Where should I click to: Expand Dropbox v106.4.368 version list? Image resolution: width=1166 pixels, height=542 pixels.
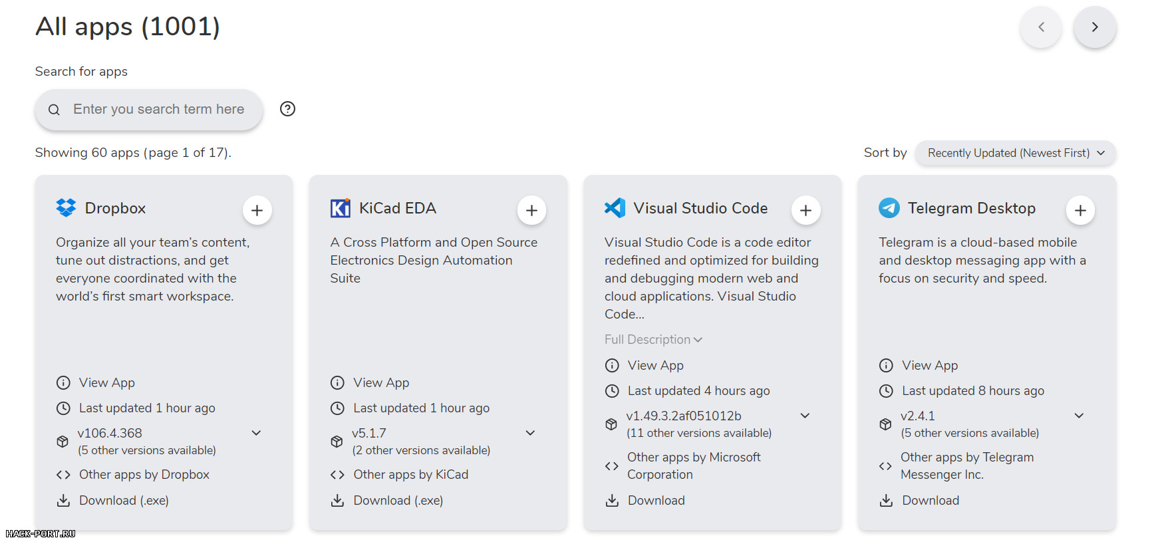click(256, 433)
